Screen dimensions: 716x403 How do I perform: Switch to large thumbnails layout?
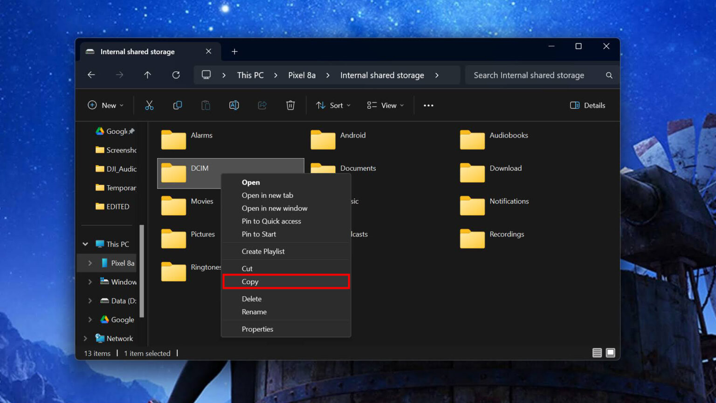[610, 353]
